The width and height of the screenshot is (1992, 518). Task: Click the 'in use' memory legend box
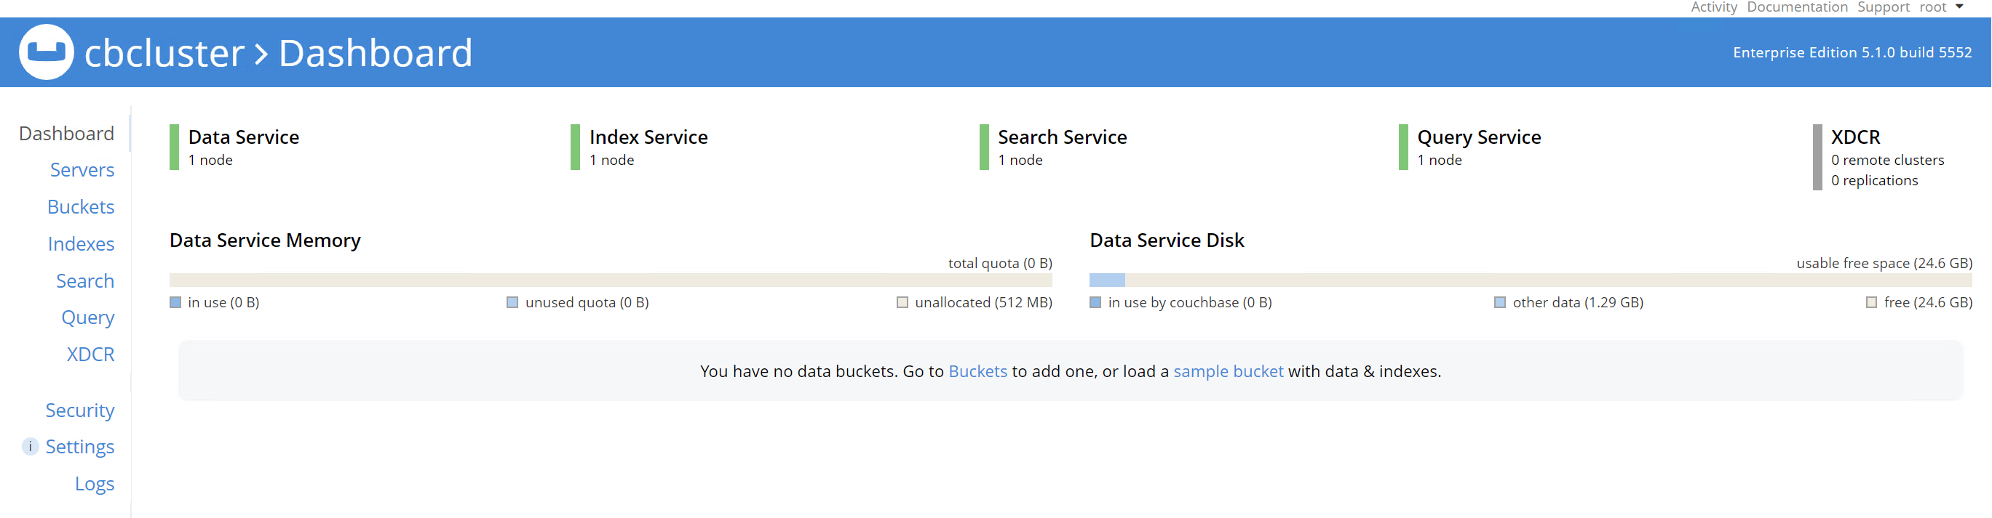[175, 303]
